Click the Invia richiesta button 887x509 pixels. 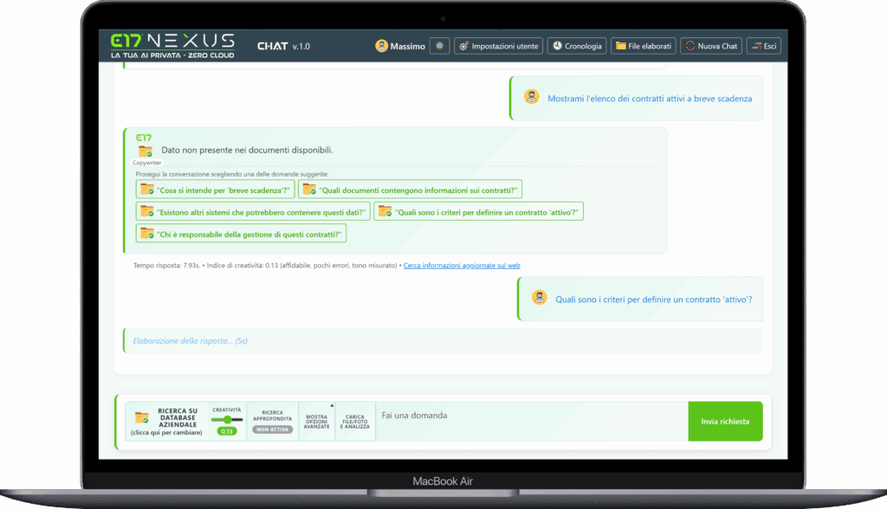[x=725, y=421]
